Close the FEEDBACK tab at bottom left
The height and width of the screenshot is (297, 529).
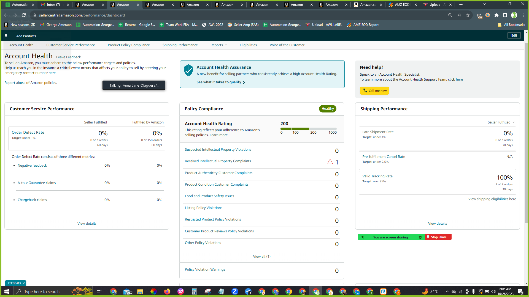[x=24, y=283]
